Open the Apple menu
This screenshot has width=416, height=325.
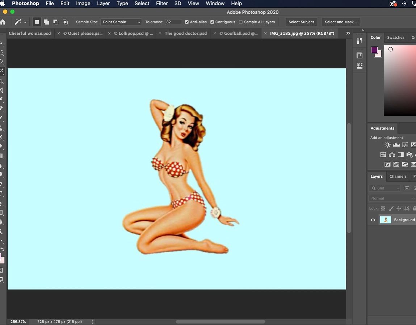tap(3, 4)
